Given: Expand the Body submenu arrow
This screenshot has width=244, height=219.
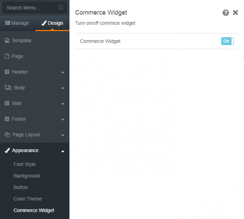Looking at the screenshot, I should pyautogui.click(x=63, y=88).
